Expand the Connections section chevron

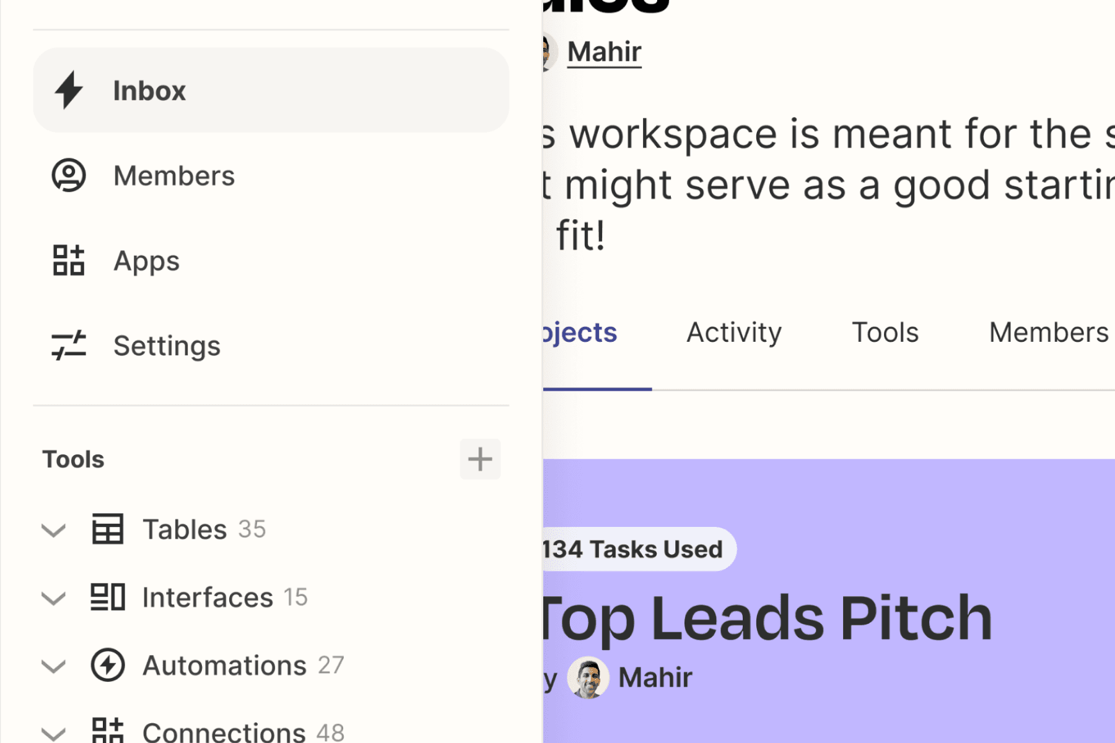tap(53, 734)
